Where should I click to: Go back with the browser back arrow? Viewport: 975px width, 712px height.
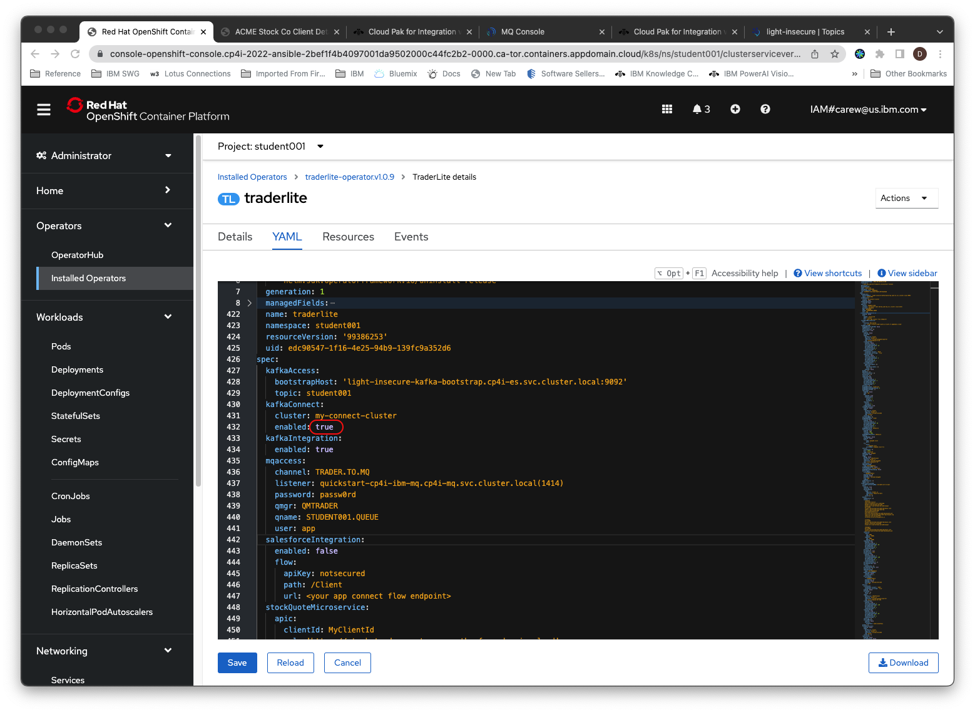(x=35, y=54)
